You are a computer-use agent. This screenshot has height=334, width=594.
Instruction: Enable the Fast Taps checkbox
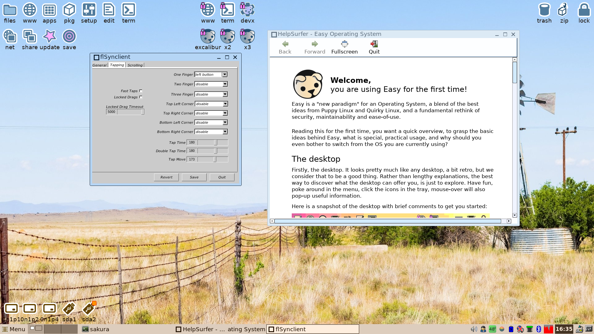pos(141,91)
